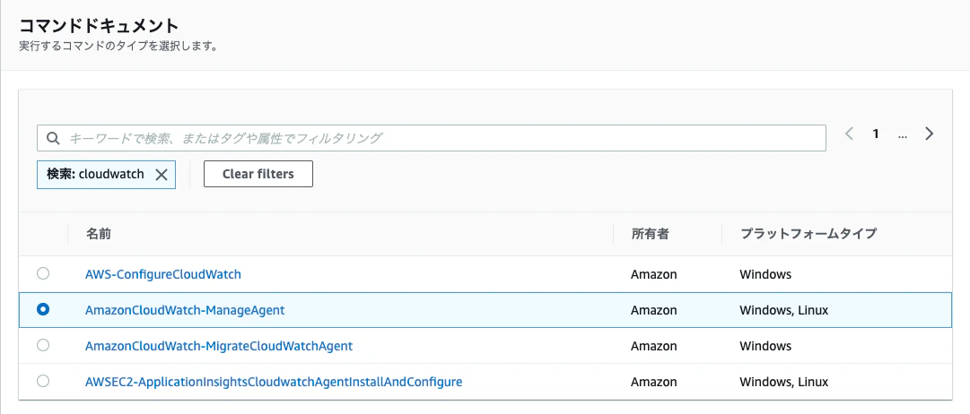Go to next page arrow
Screen dimensions: 970x414
[x=929, y=134]
